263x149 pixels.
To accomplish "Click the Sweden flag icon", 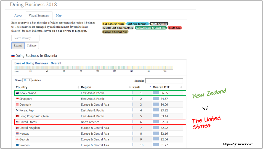I will (17, 145).
